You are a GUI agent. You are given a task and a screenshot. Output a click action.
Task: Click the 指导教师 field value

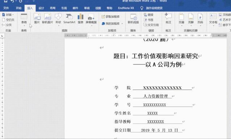coord(156,122)
